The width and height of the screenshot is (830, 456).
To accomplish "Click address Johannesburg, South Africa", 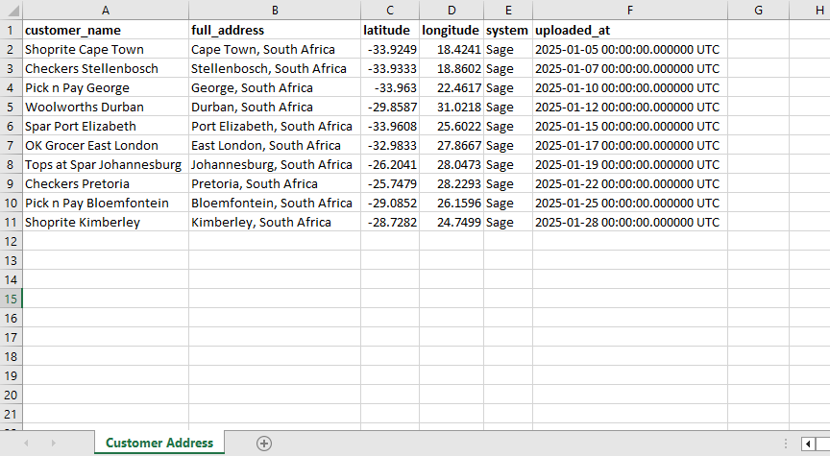I will coord(275,164).
